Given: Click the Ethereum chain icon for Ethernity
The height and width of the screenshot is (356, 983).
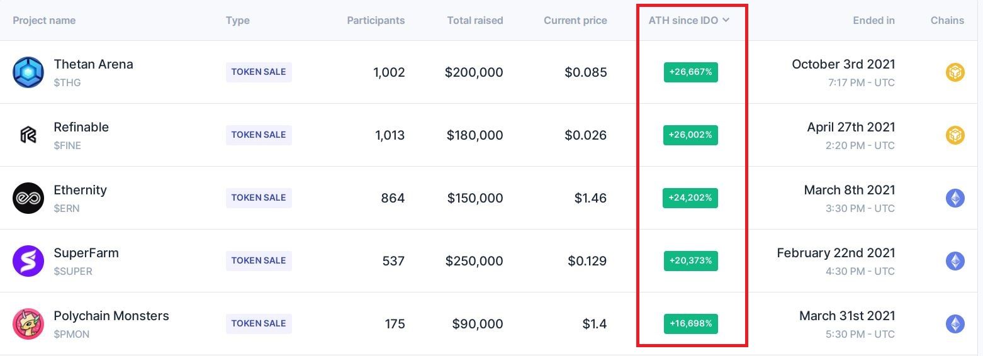Looking at the screenshot, I should [x=955, y=198].
